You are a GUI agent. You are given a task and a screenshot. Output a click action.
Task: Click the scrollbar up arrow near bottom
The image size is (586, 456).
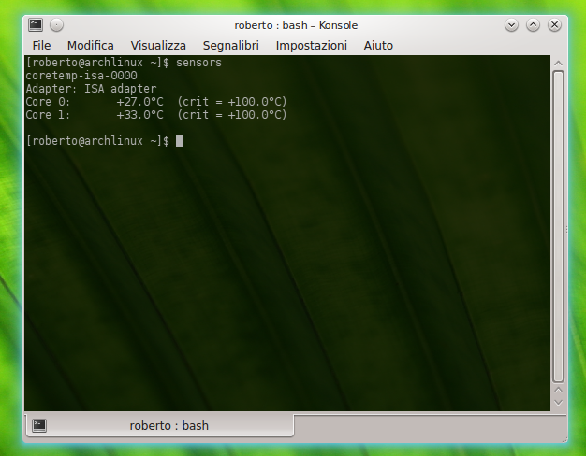pyautogui.click(x=558, y=390)
